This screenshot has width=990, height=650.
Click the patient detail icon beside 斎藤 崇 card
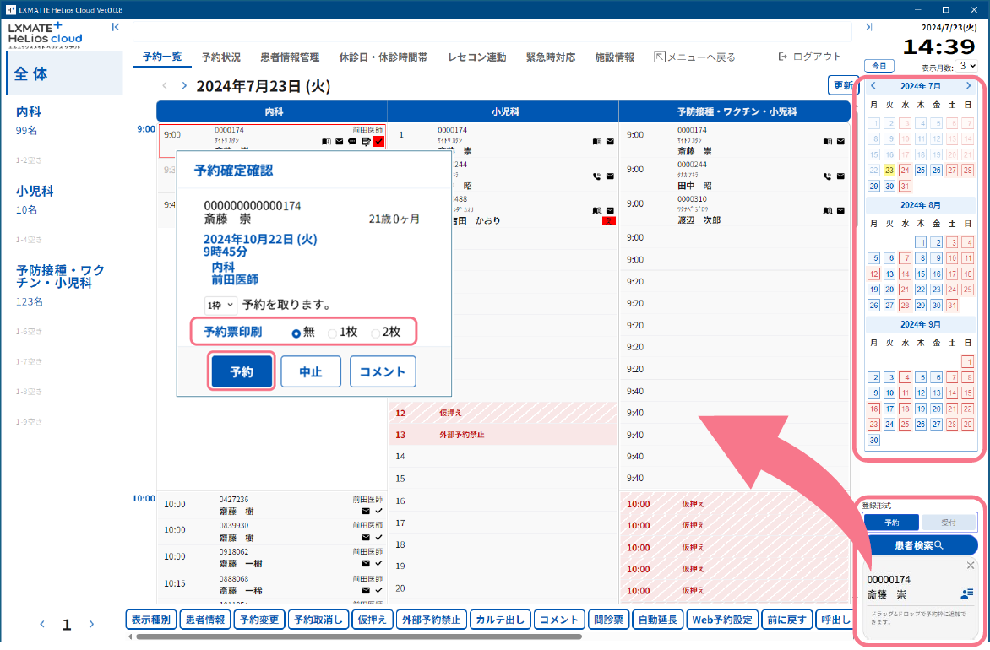(966, 594)
